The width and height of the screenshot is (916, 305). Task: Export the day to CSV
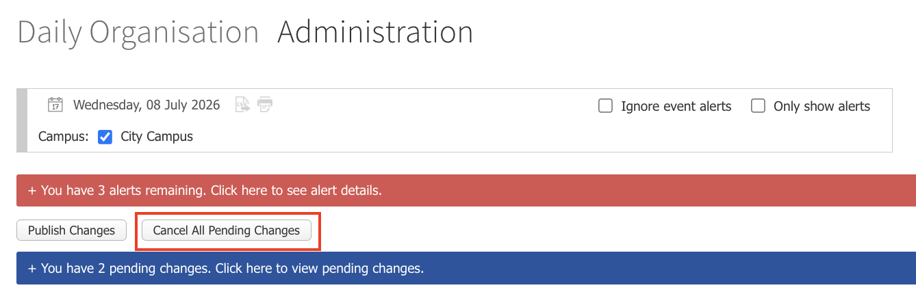click(242, 105)
